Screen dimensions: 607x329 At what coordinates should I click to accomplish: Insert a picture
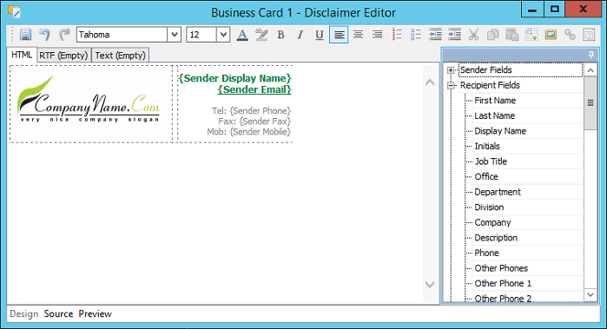coord(551,35)
